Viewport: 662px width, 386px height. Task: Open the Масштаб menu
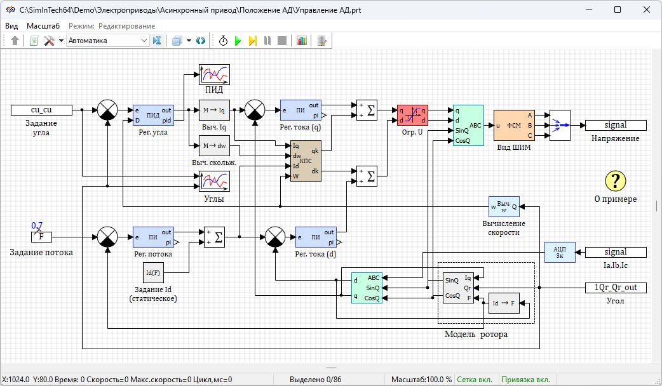tap(43, 26)
